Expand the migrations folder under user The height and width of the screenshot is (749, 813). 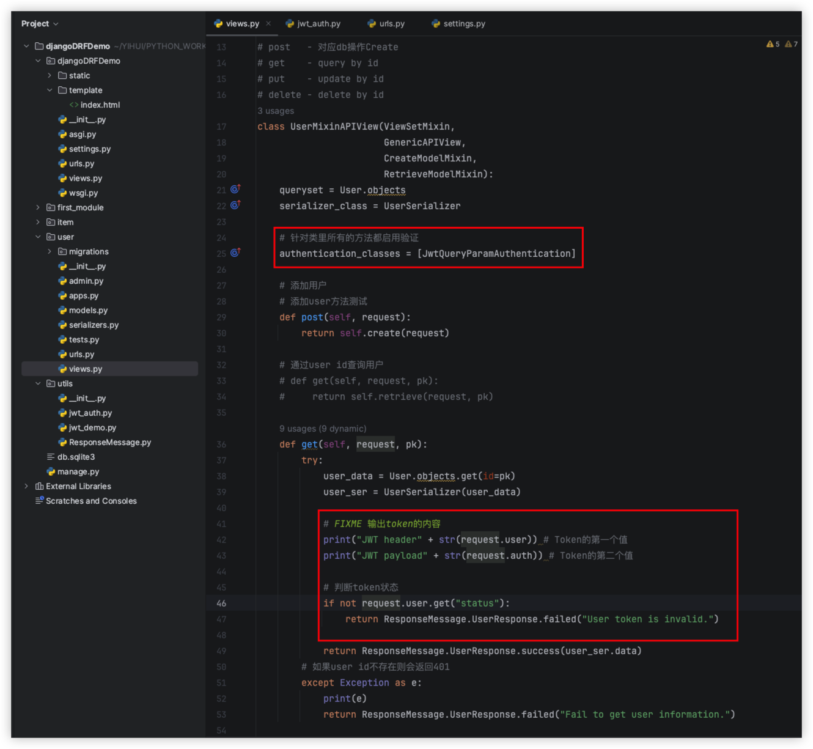click(50, 251)
